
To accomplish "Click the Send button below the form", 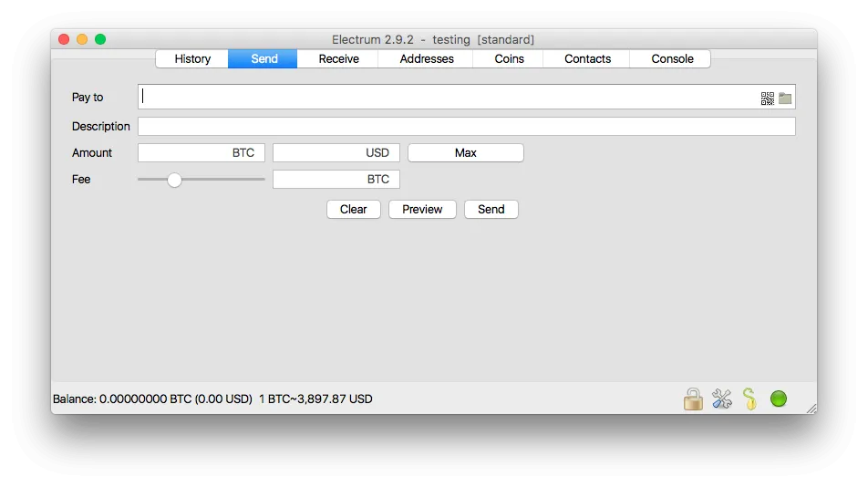I will (491, 209).
